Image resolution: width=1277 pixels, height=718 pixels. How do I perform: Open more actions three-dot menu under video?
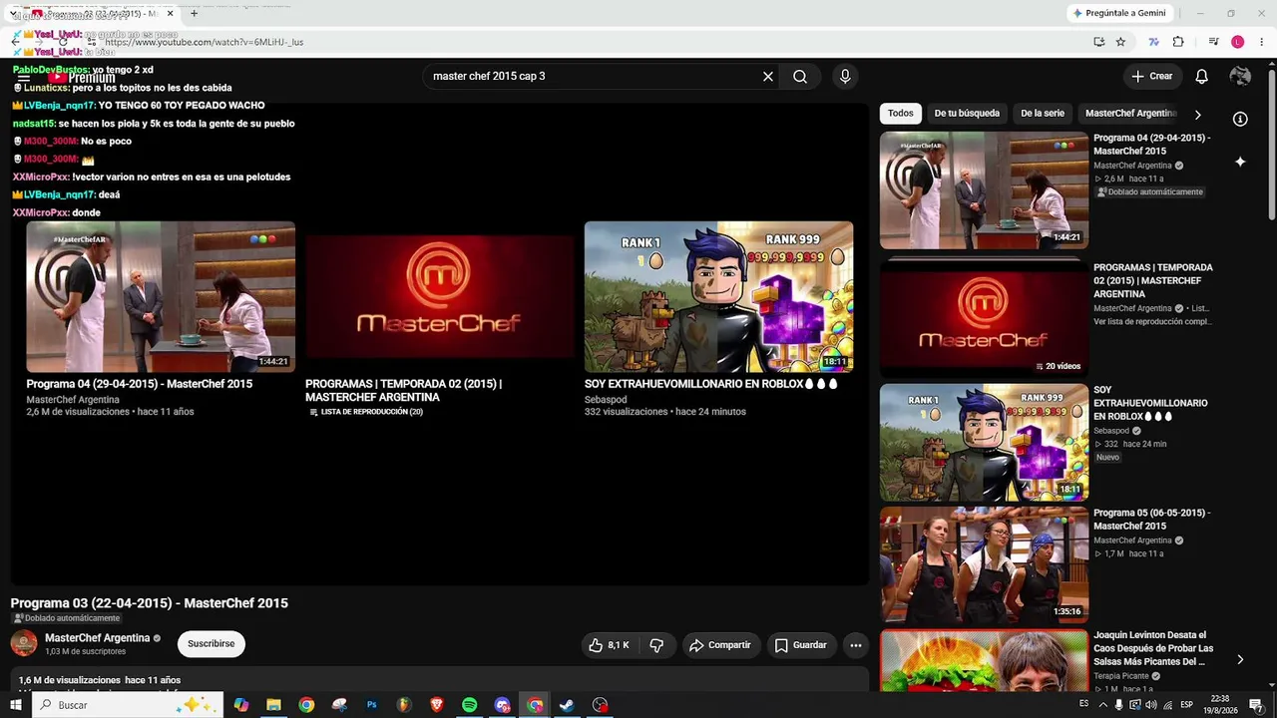[x=855, y=645]
